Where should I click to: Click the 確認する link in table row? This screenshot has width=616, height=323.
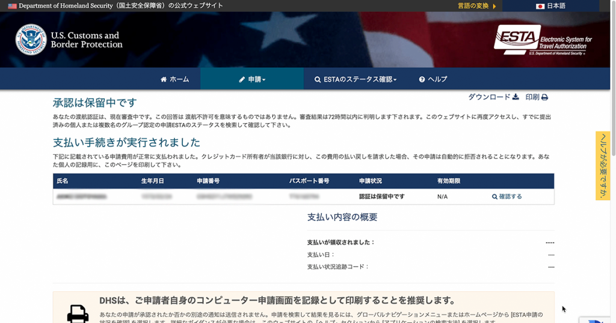tap(510, 196)
